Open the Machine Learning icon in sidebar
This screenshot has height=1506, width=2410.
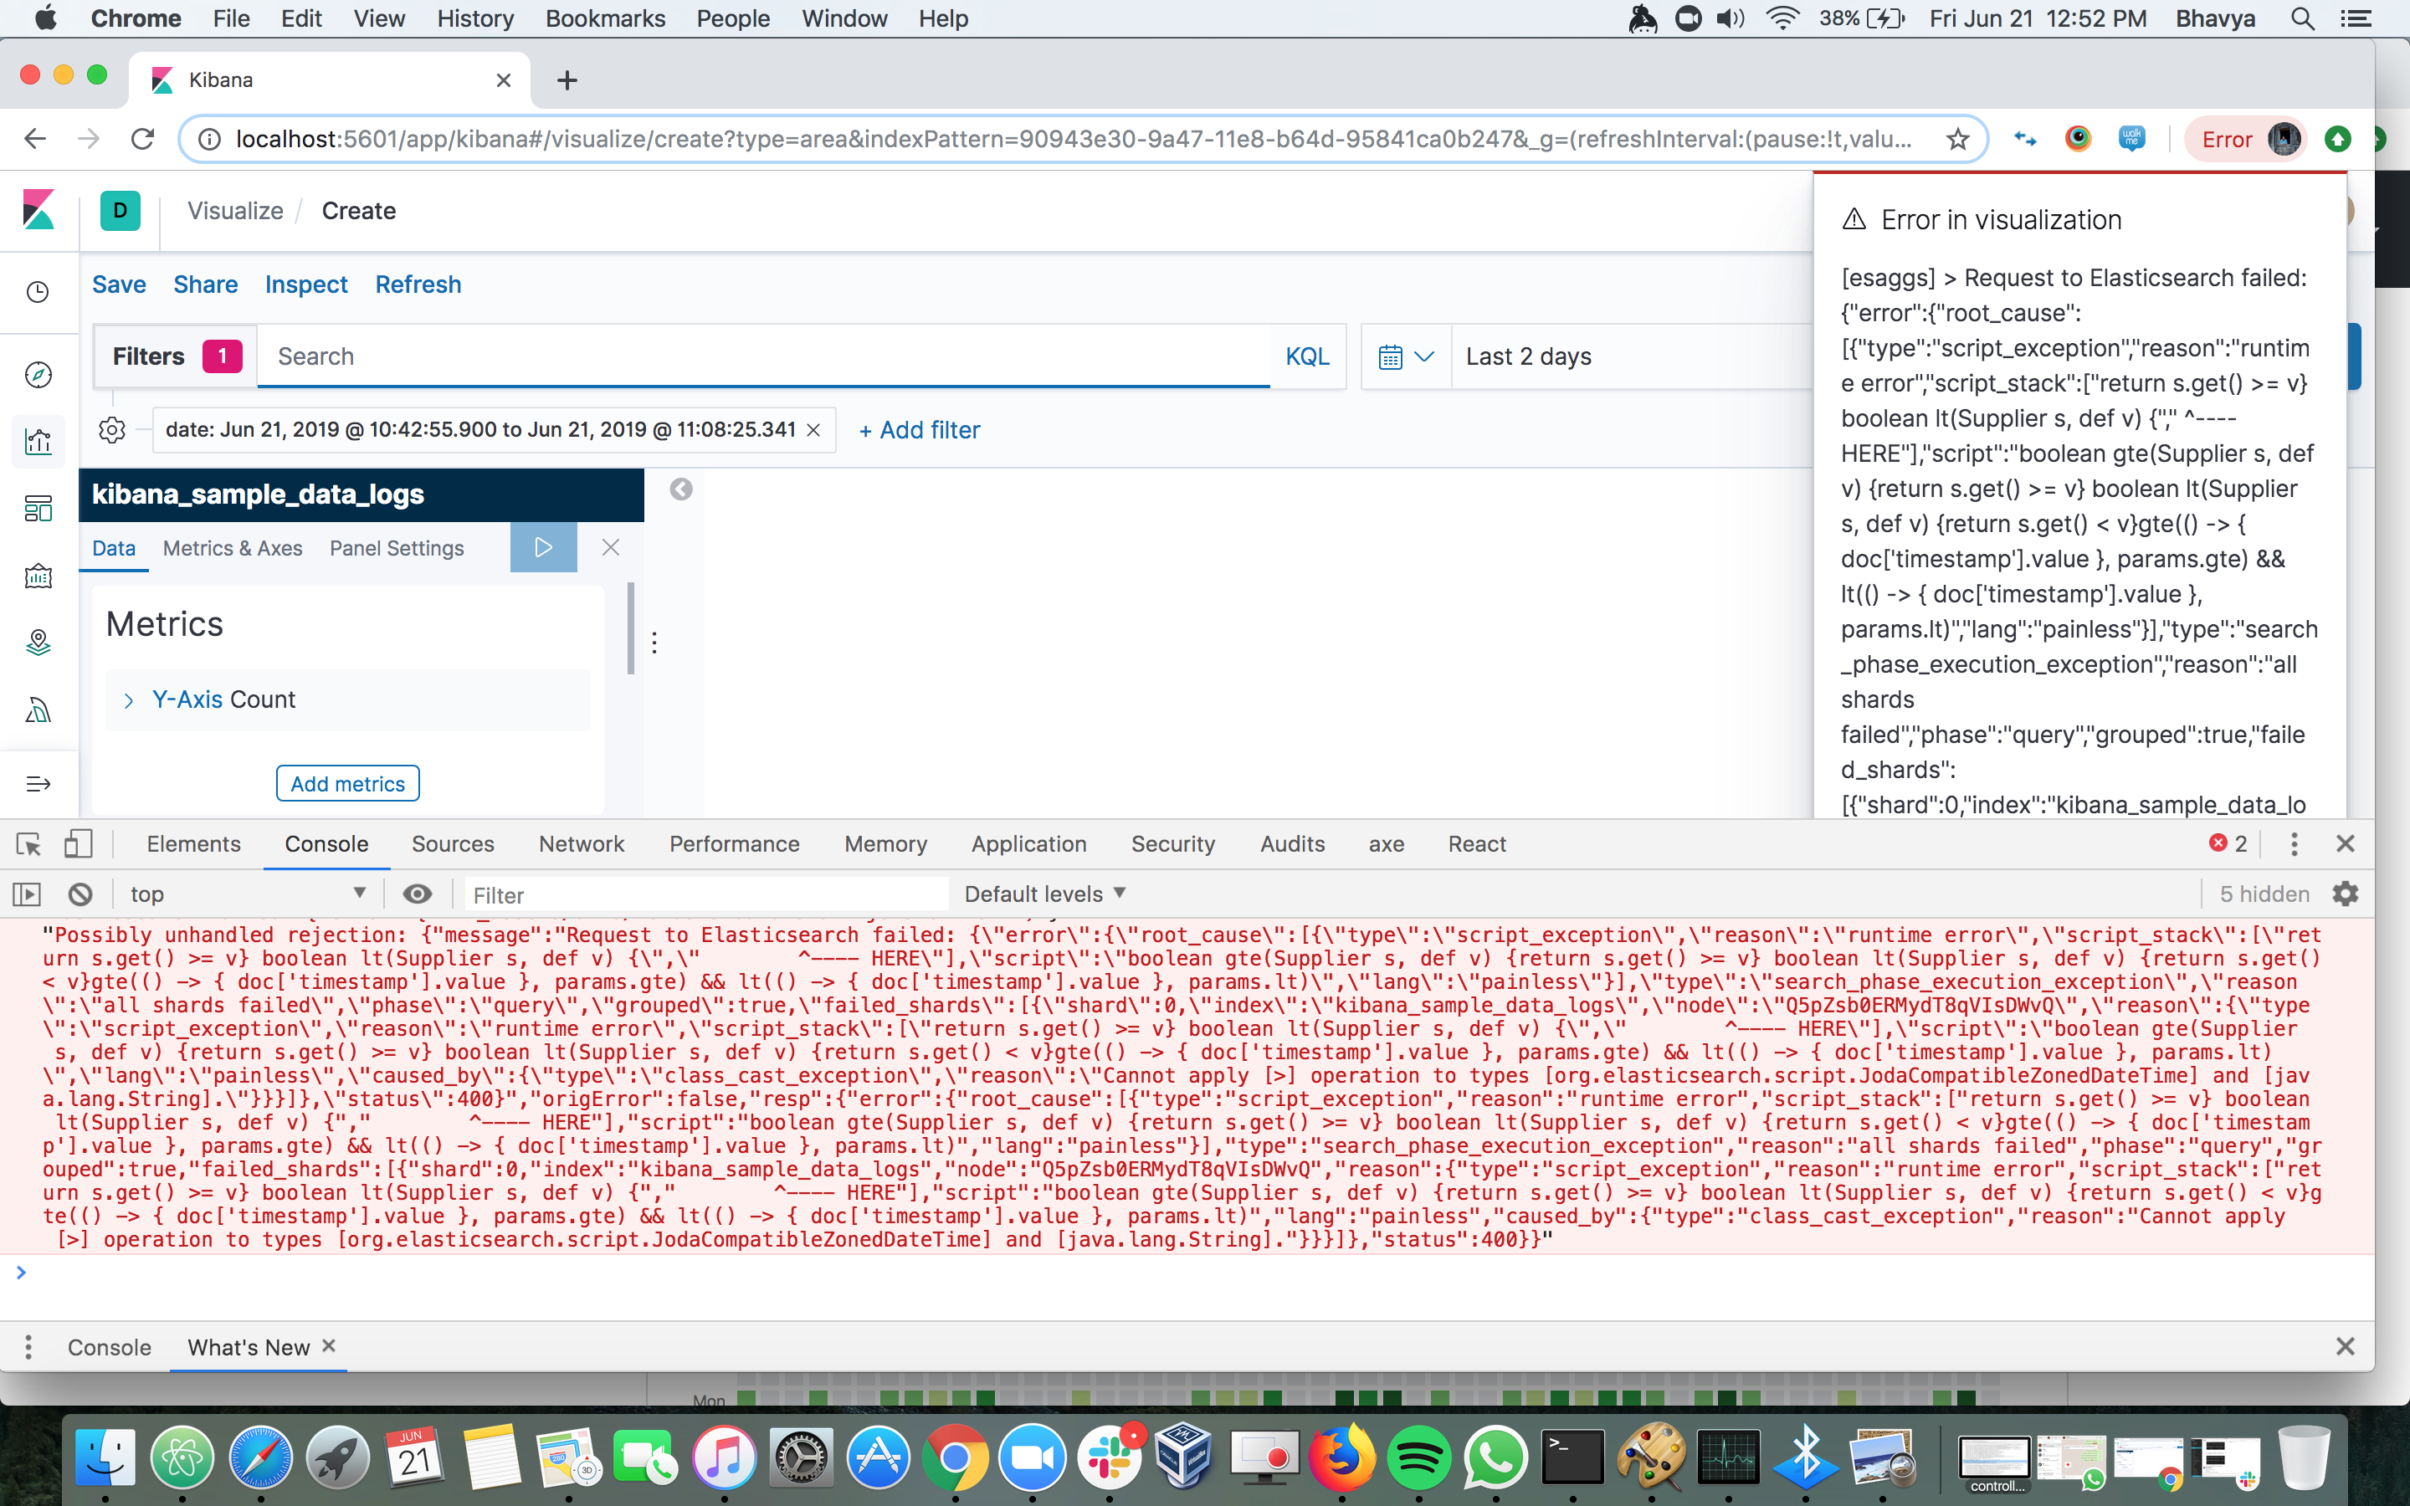point(38,709)
